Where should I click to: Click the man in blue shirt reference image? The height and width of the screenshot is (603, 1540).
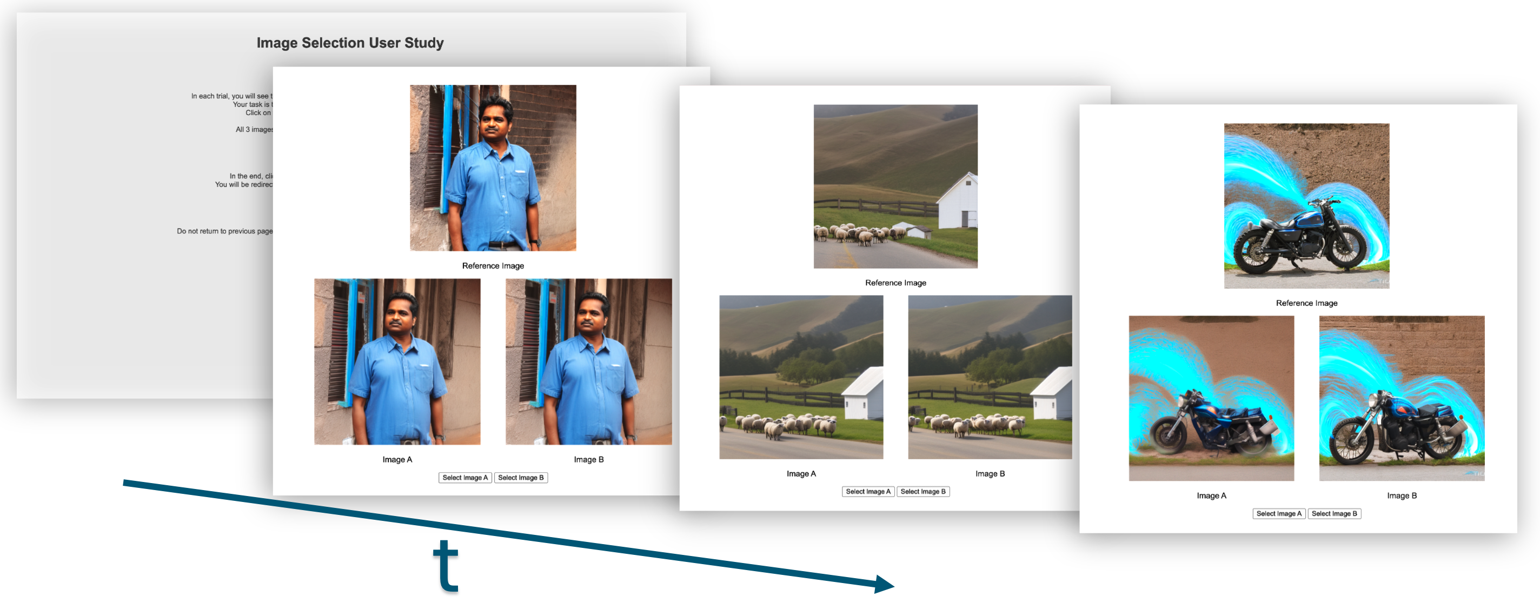click(x=493, y=168)
